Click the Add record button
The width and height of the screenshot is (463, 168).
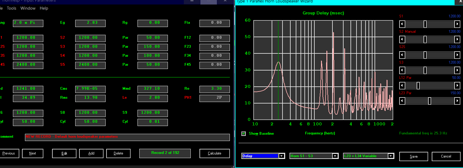point(91,153)
